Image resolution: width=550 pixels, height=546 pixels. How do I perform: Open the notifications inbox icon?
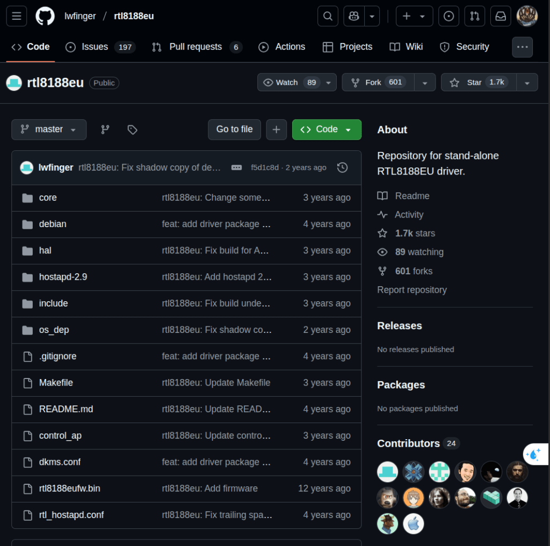(x=500, y=16)
